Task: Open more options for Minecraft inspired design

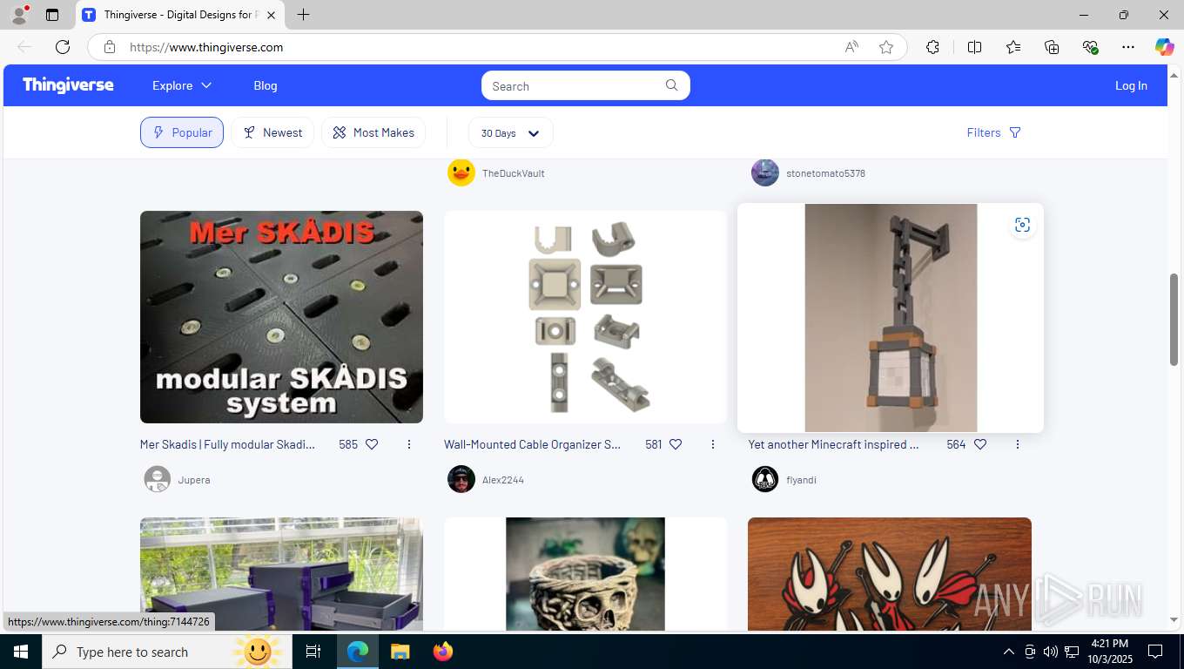Action: click(x=1018, y=444)
